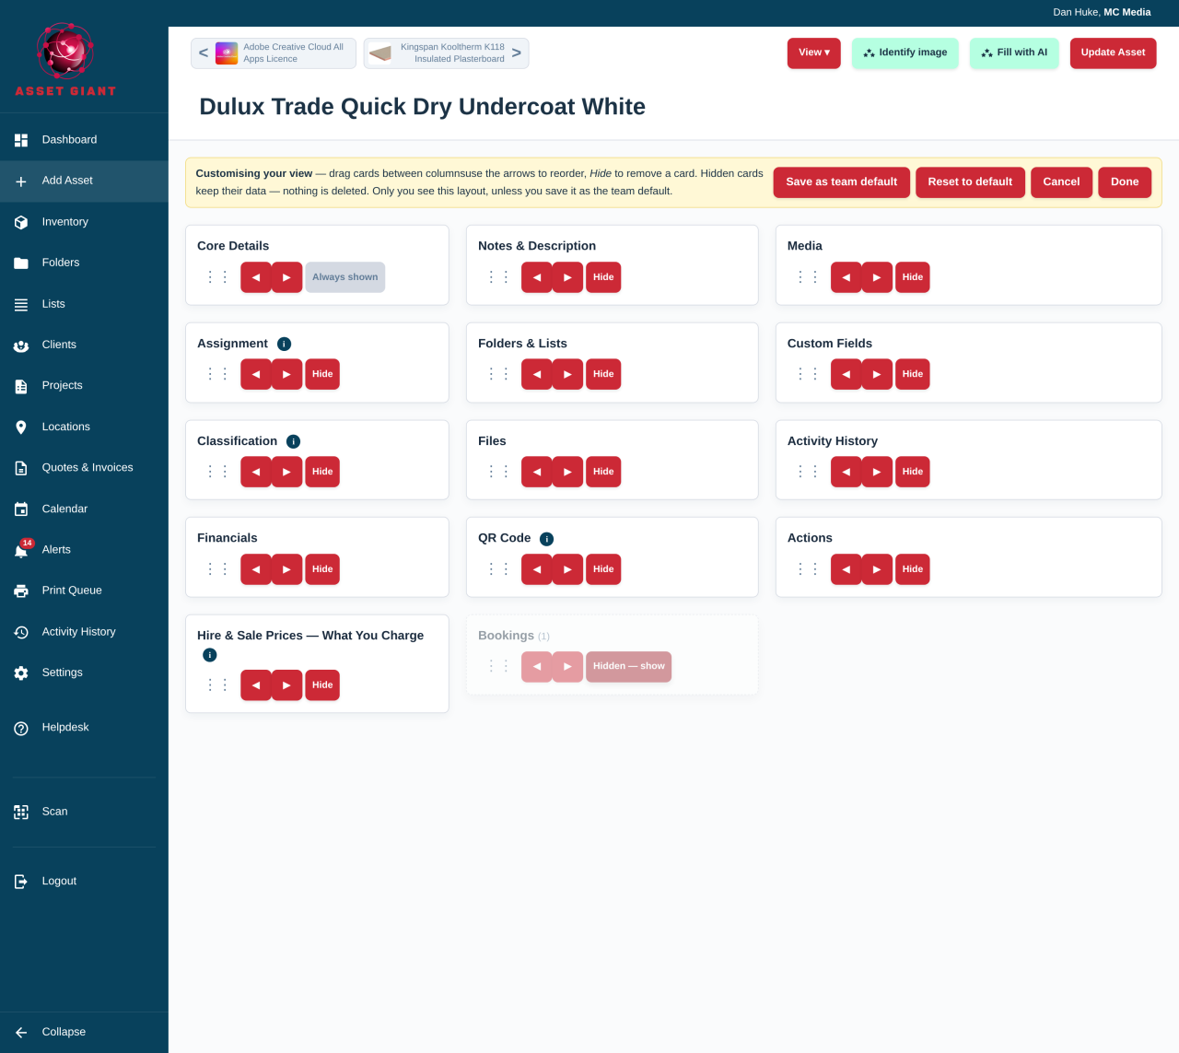
Task: Select Projects in the sidebar
Action: (x=84, y=386)
